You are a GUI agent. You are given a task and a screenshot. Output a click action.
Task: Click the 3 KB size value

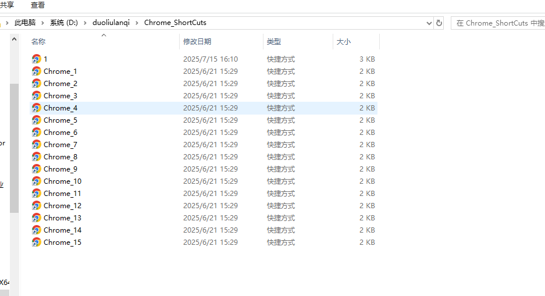[367, 59]
